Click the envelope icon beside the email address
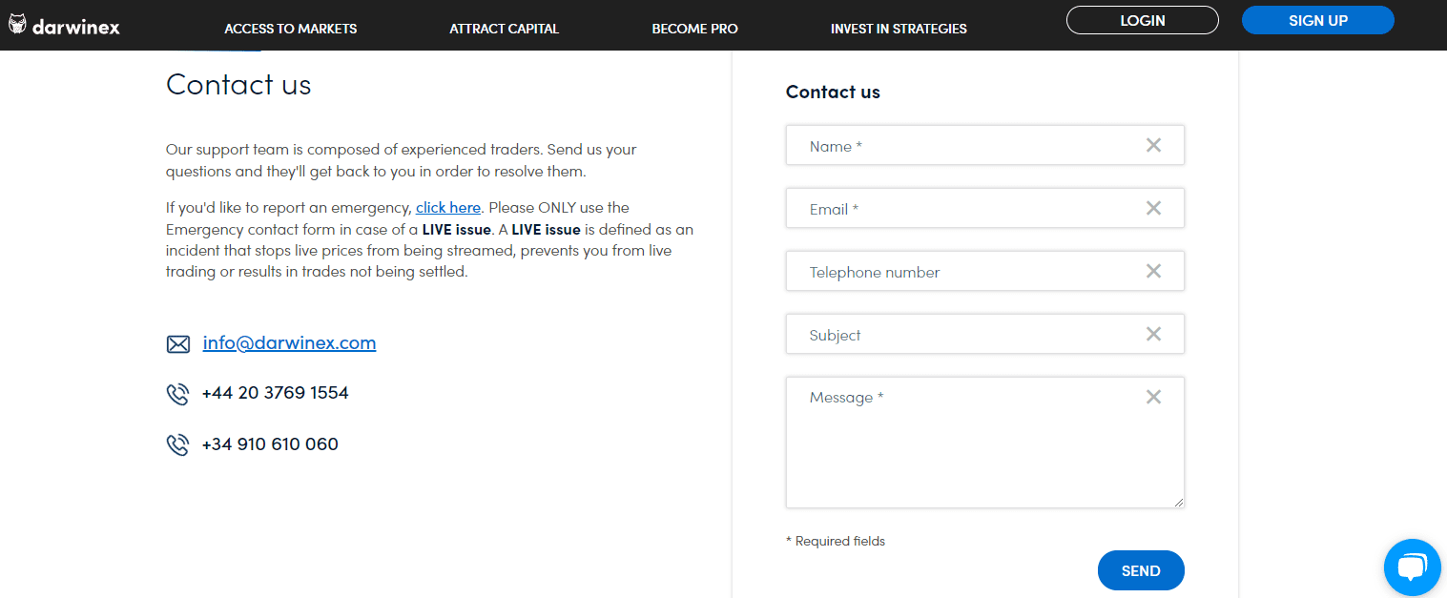The width and height of the screenshot is (1447, 598). tap(178, 344)
